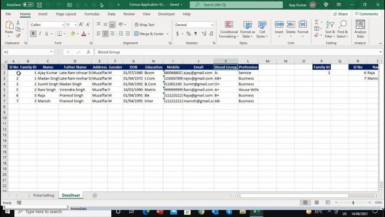
Task: Switch to PickerSetting sheet tab
Action: click(43, 195)
